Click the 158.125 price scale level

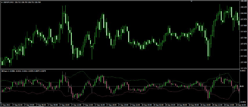(244, 7)
